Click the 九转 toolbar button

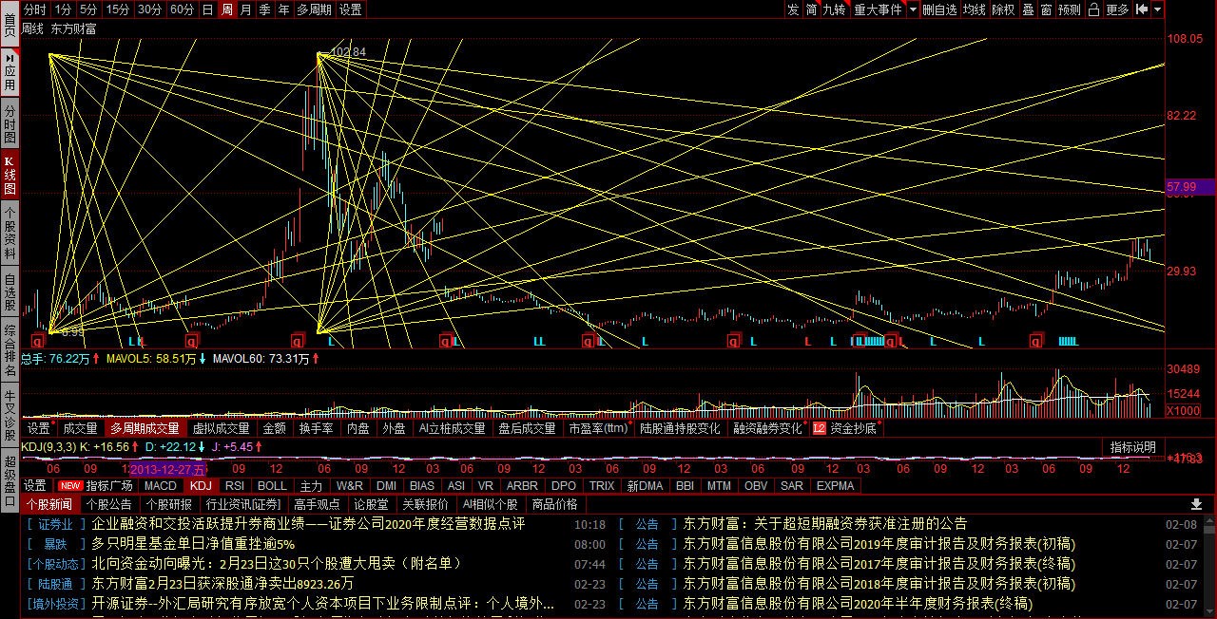click(834, 9)
